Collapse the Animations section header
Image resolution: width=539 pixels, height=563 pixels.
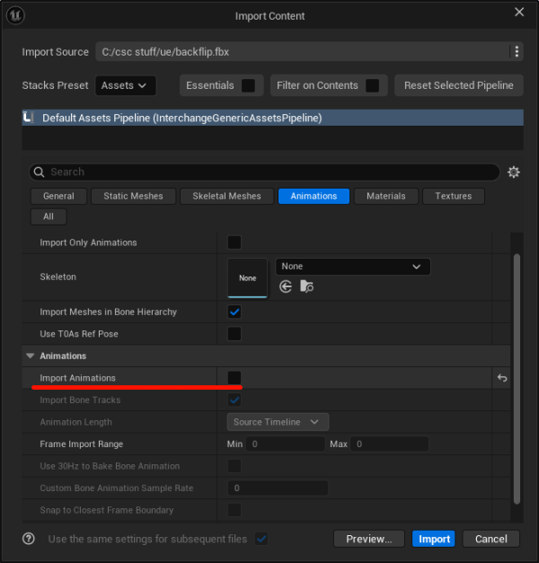point(31,356)
